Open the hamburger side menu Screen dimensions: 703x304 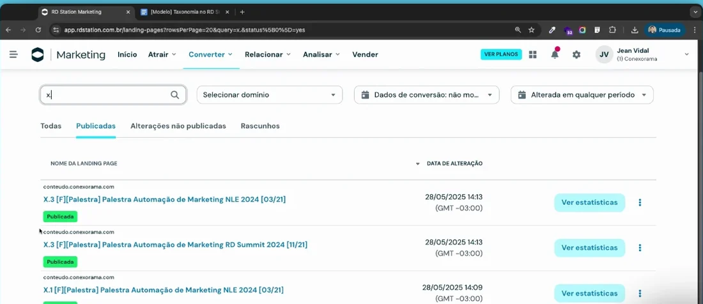(x=13, y=55)
